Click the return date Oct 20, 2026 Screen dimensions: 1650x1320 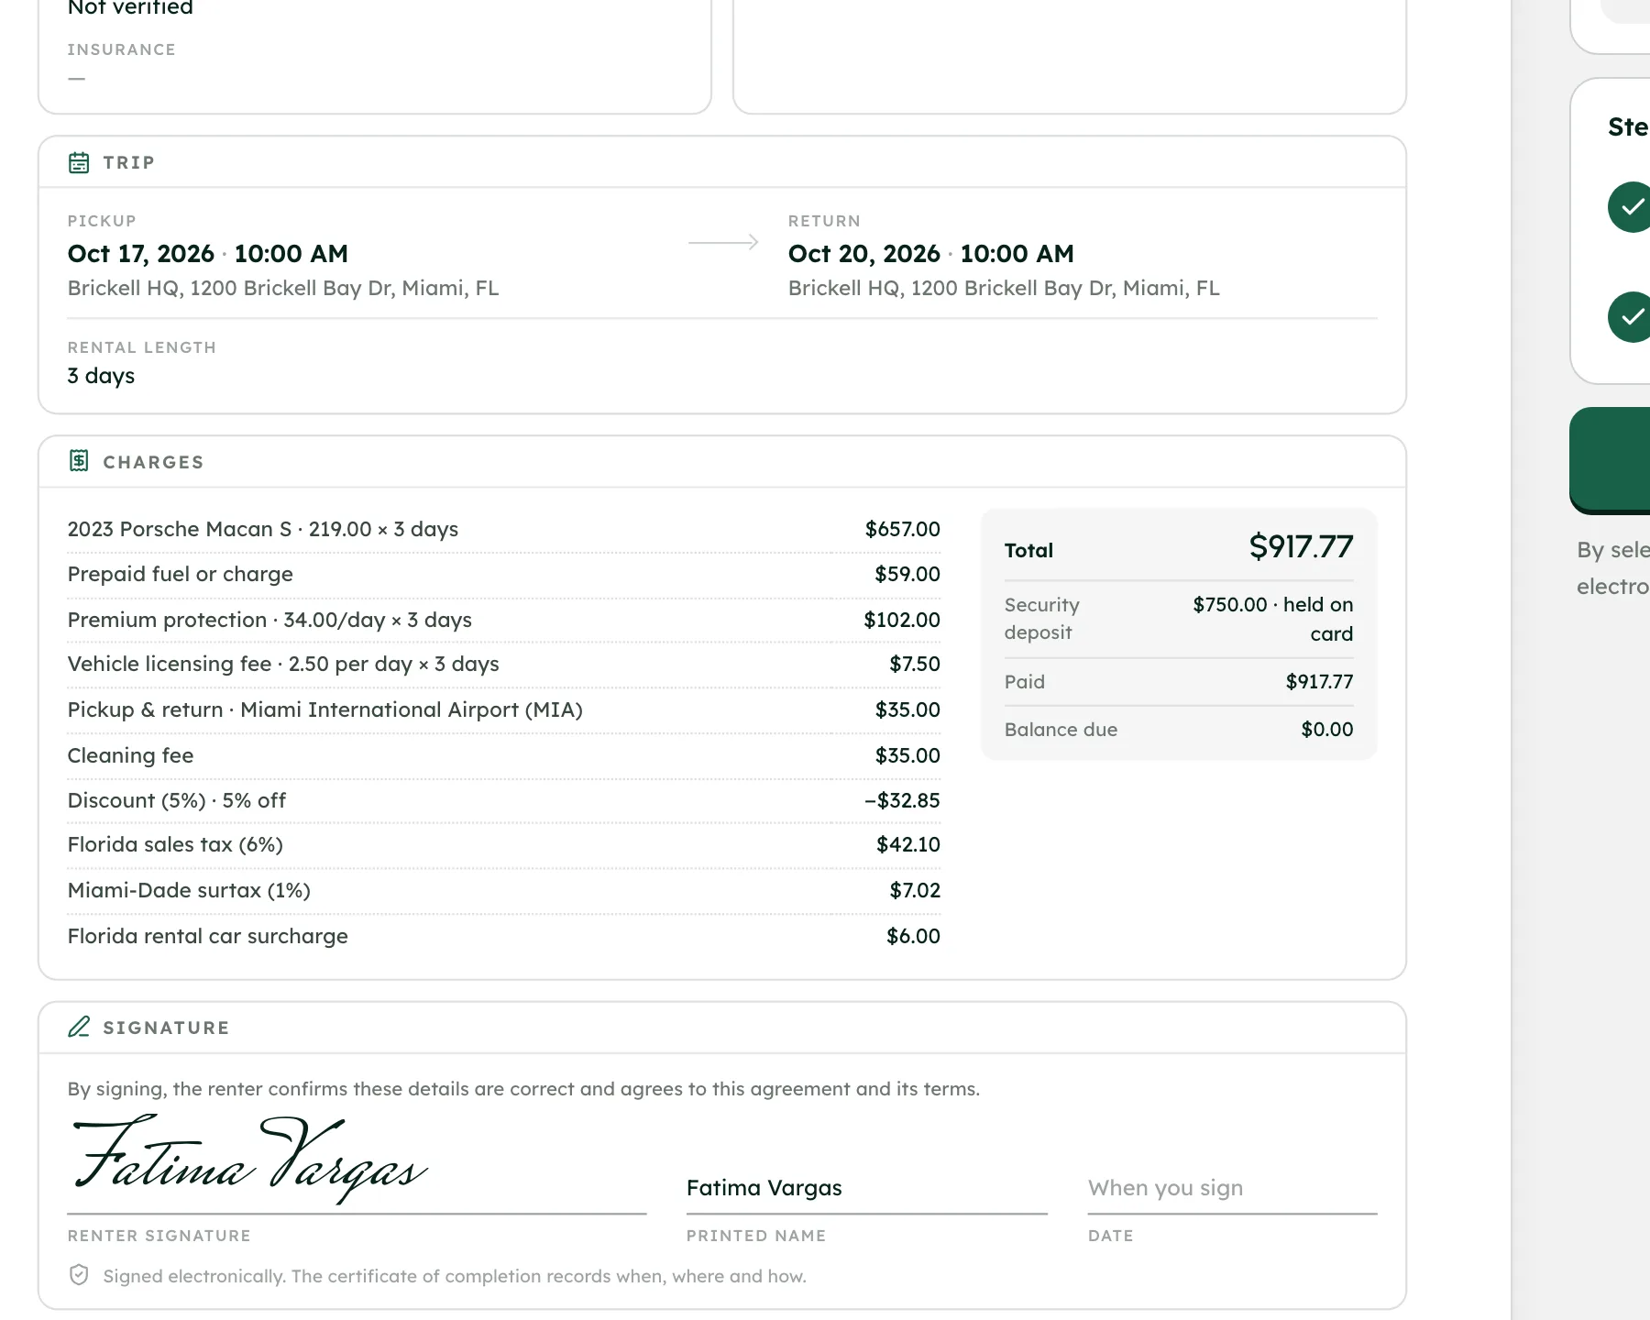tap(863, 254)
